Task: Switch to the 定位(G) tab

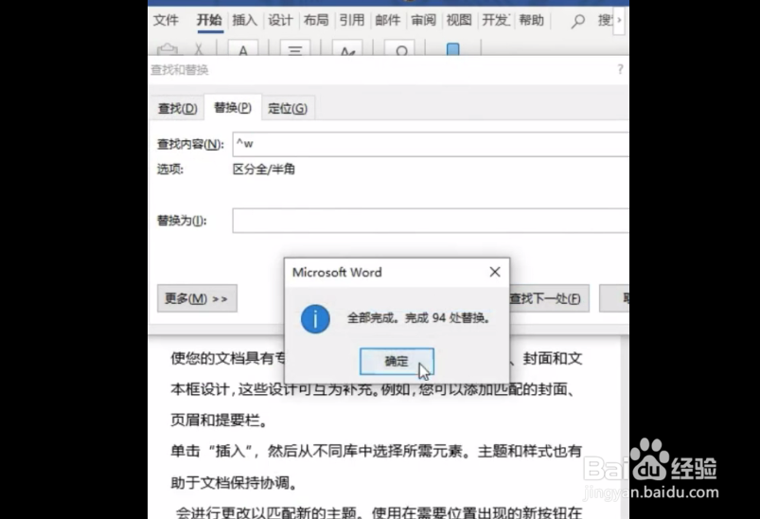Action: click(288, 108)
